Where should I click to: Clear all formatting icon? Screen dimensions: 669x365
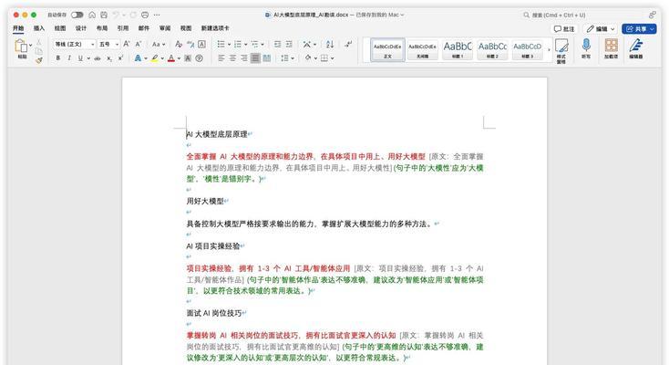tap(179, 44)
